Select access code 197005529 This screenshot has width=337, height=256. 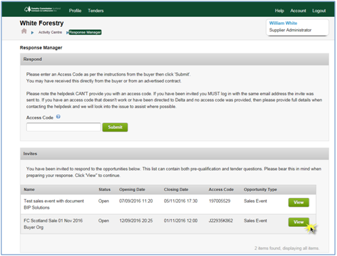pyautogui.click(x=219, y=201)
